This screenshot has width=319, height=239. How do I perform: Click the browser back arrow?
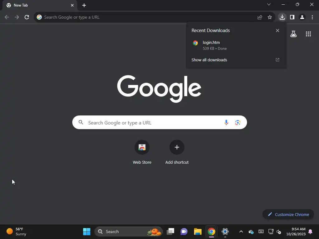[7, 17]
